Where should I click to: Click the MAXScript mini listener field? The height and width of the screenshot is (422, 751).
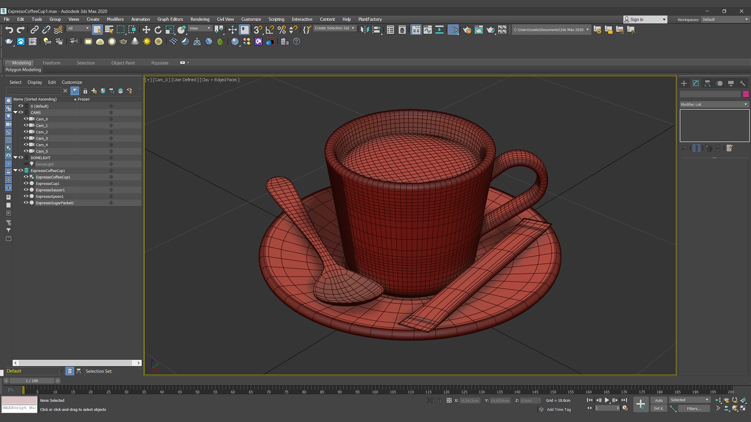(x=19, y=408)
